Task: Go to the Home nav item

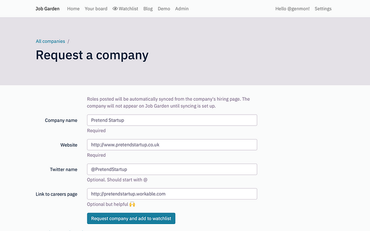Action: 73,9
